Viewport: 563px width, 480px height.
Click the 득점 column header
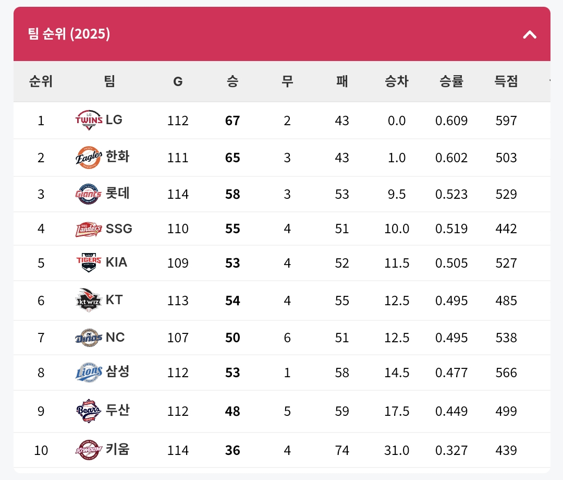click(x=506, y=81)
